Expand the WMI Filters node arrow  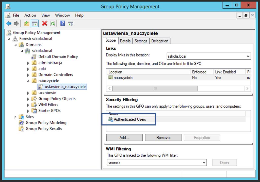tap(28, 105)
